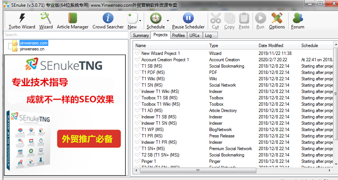The image size is (338, 180).
Task: Create a New project
Action: pyautogui.click(x=133, y=21)
